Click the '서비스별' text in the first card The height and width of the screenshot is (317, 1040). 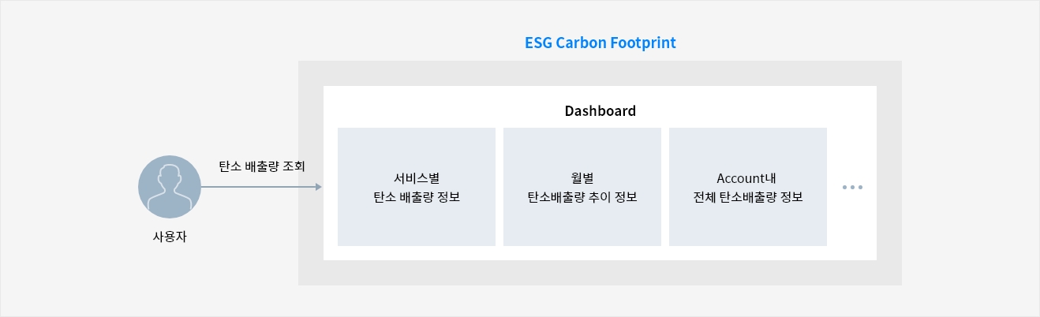coord(417,178)
